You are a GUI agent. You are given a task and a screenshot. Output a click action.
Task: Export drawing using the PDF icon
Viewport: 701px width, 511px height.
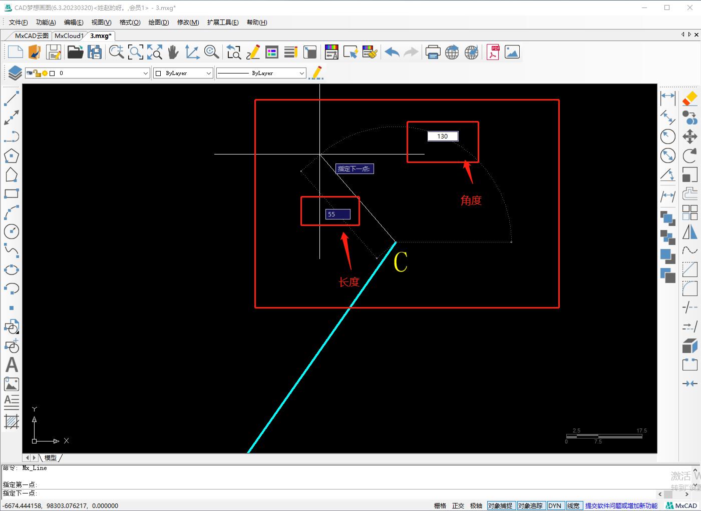(493, 52)
